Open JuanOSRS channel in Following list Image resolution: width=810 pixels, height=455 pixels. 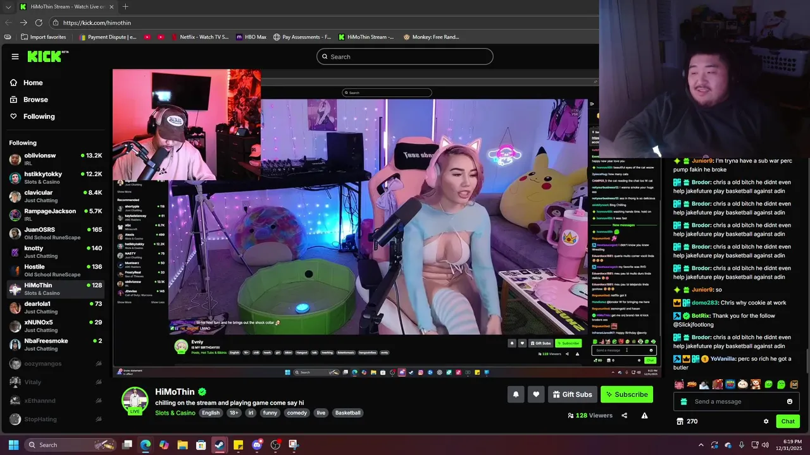56,233
